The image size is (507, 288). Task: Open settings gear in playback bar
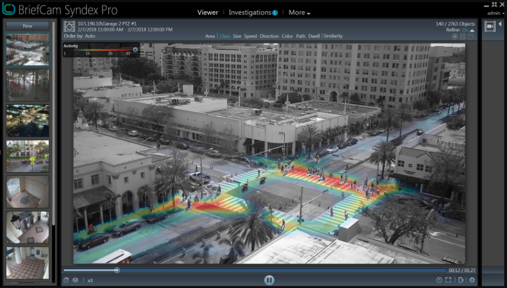(472, 280)
